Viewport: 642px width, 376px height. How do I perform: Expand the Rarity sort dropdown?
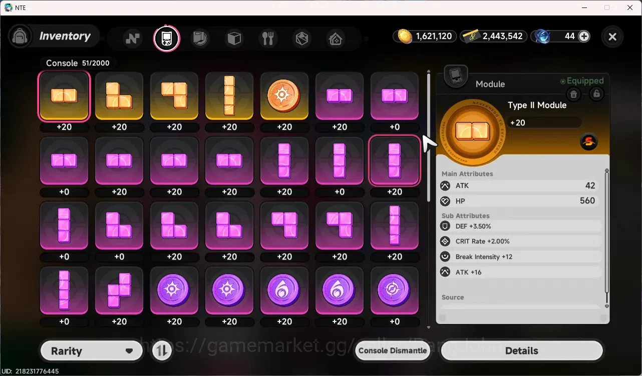[x=91, y=351]
